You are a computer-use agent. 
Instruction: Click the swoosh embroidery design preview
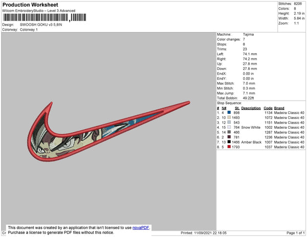(x=108, y=131)
